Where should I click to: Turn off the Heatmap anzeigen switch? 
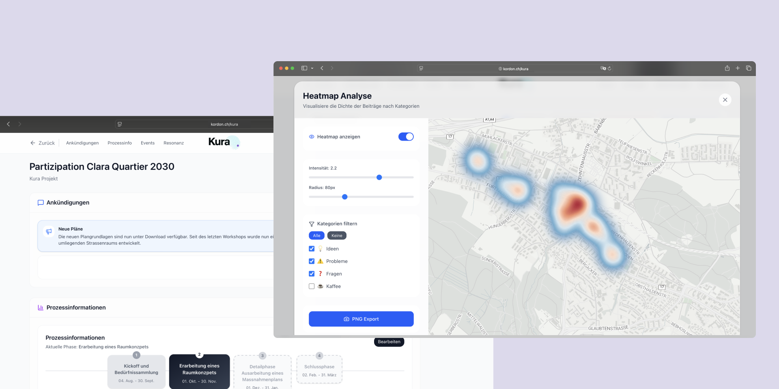pos(406,137)
